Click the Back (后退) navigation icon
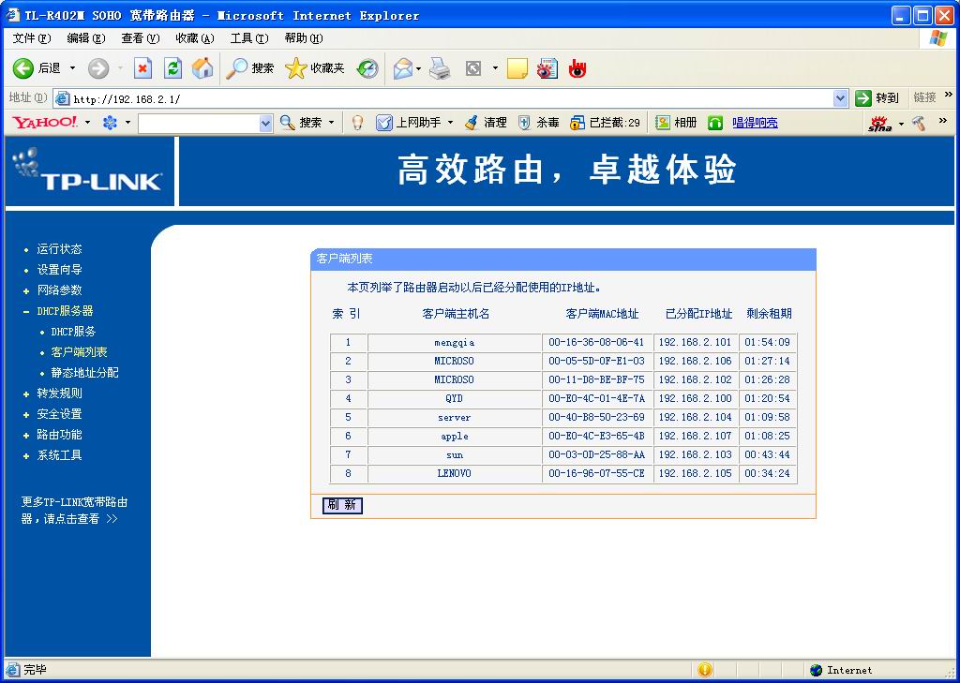Screen dimensions: 960x683 pyautogui.click(x=21, y=67)
